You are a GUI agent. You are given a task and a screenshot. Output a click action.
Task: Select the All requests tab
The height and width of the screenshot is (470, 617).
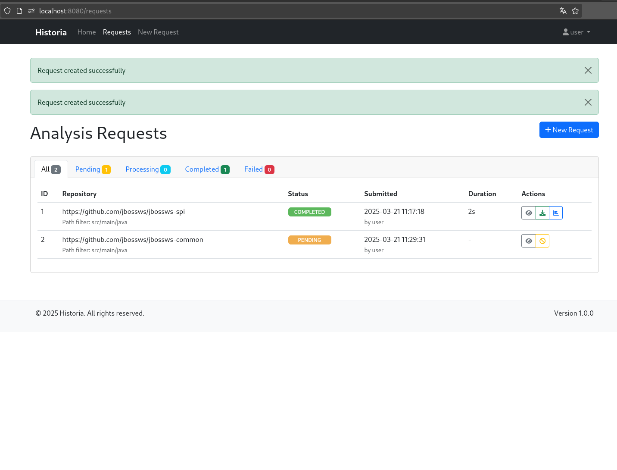tap(50, 169)
